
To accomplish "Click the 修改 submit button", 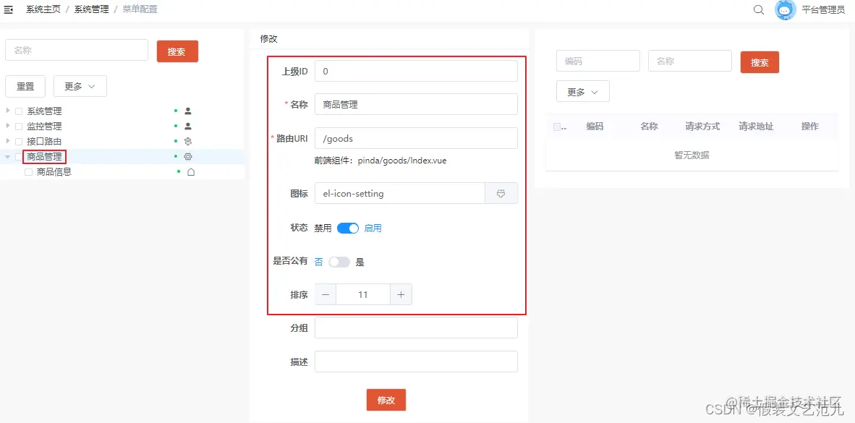I will click(x=386, y=399).
